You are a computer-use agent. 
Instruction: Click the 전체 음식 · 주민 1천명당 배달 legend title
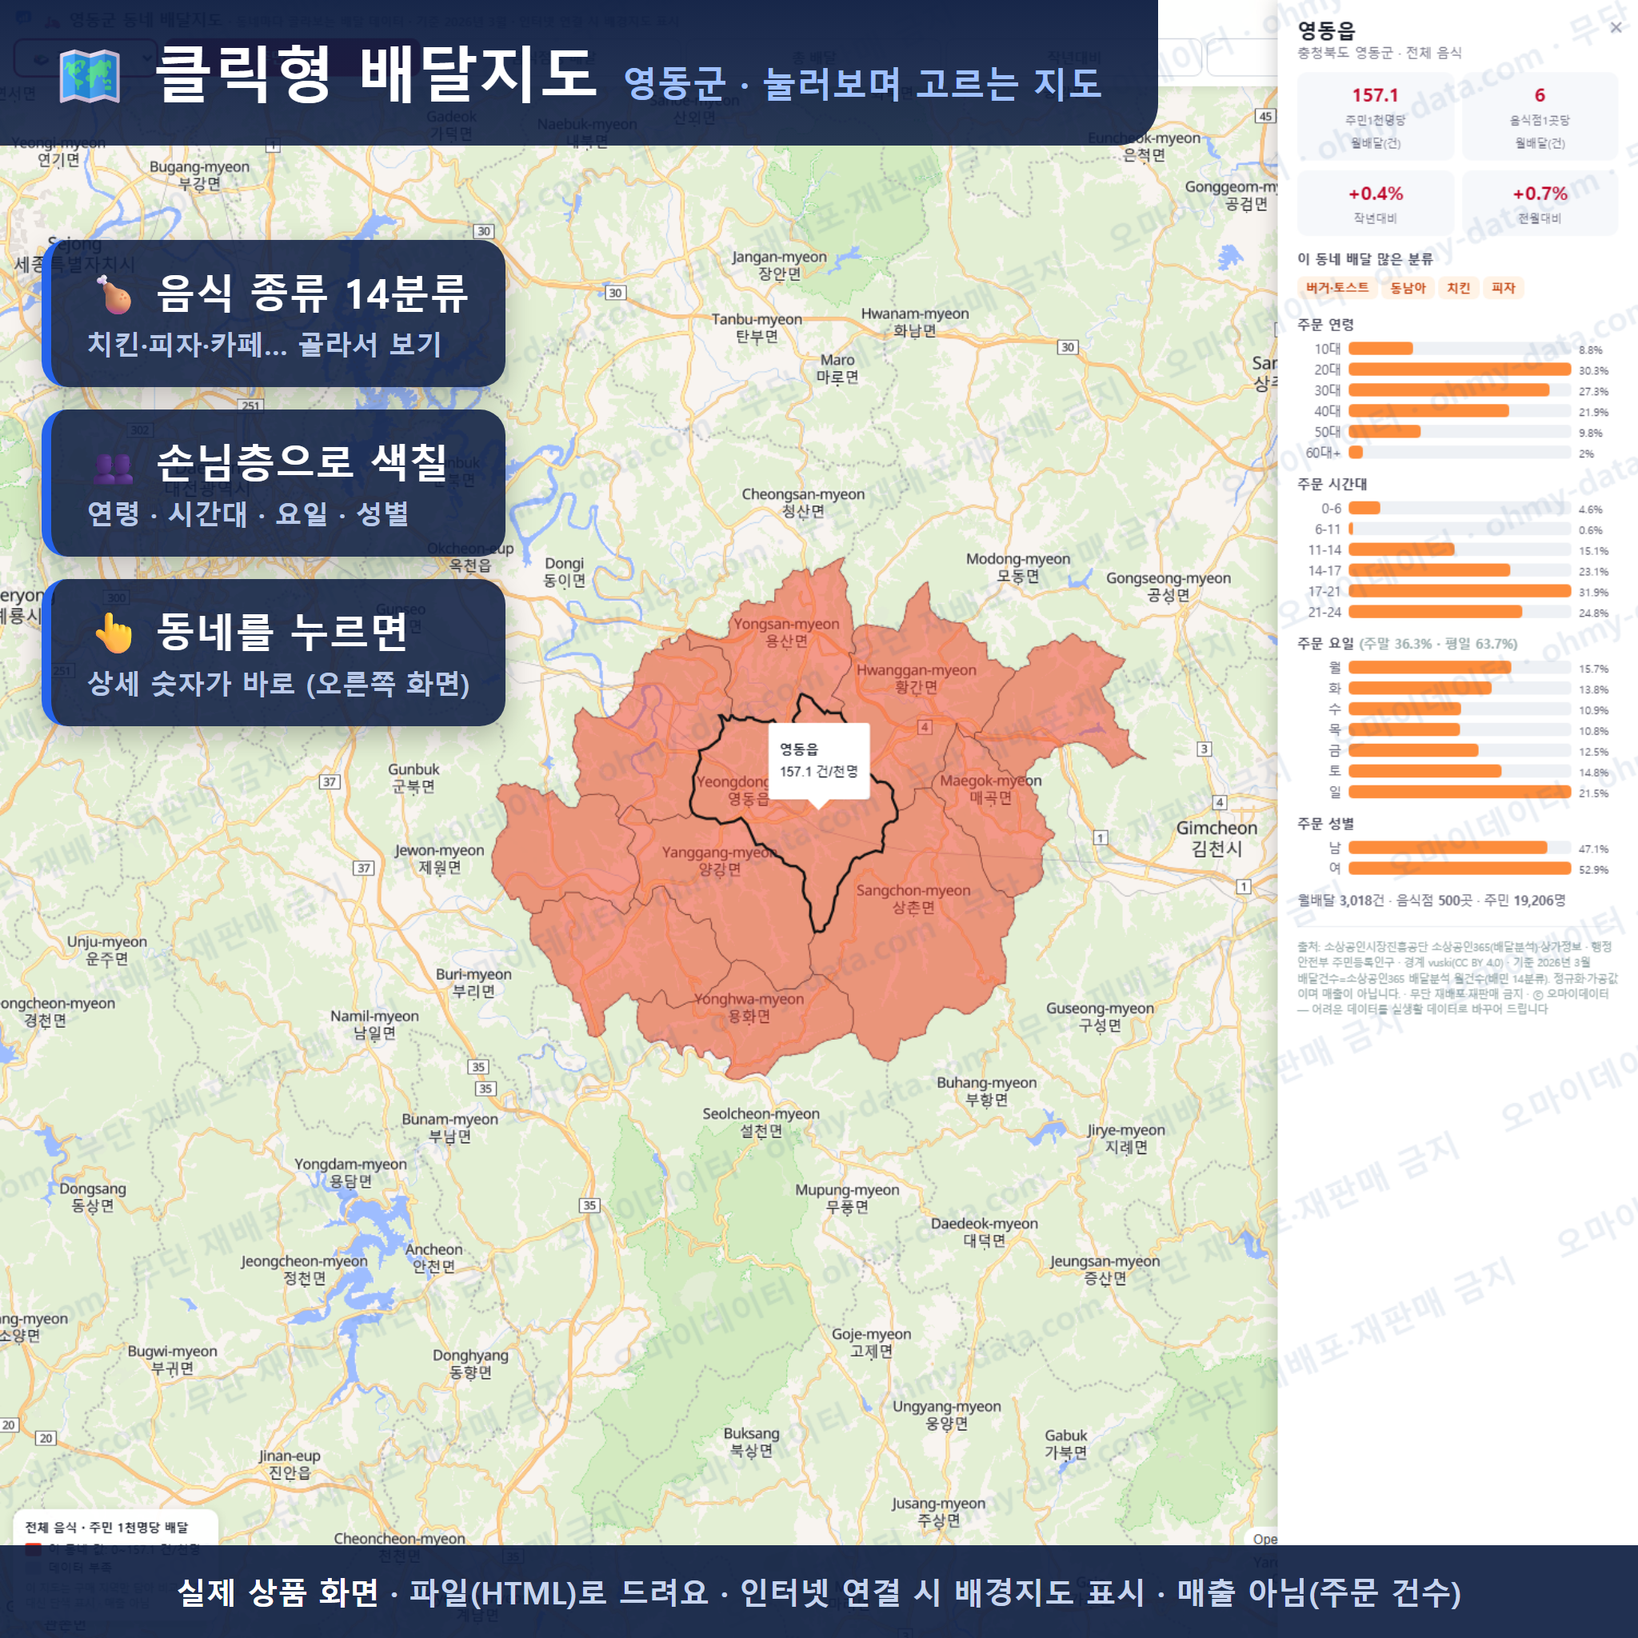pyautogui.click(x=107, y=1527)
